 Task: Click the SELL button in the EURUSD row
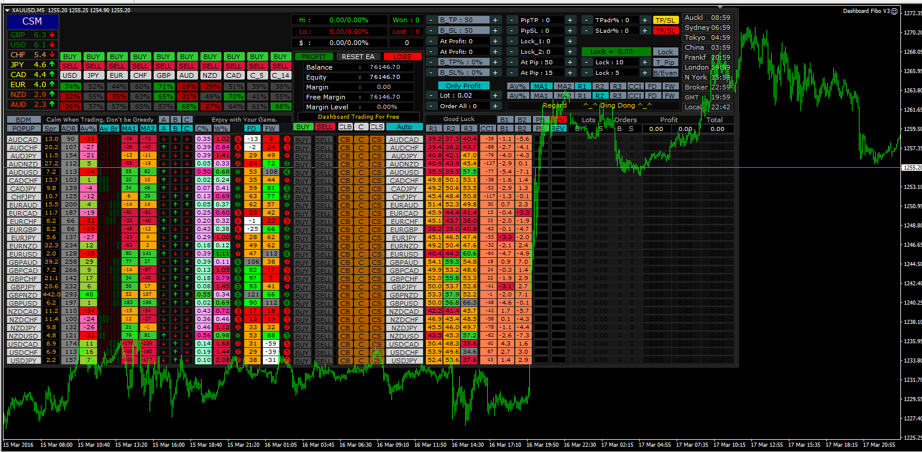pyautogui.click(x=323, y=254)
